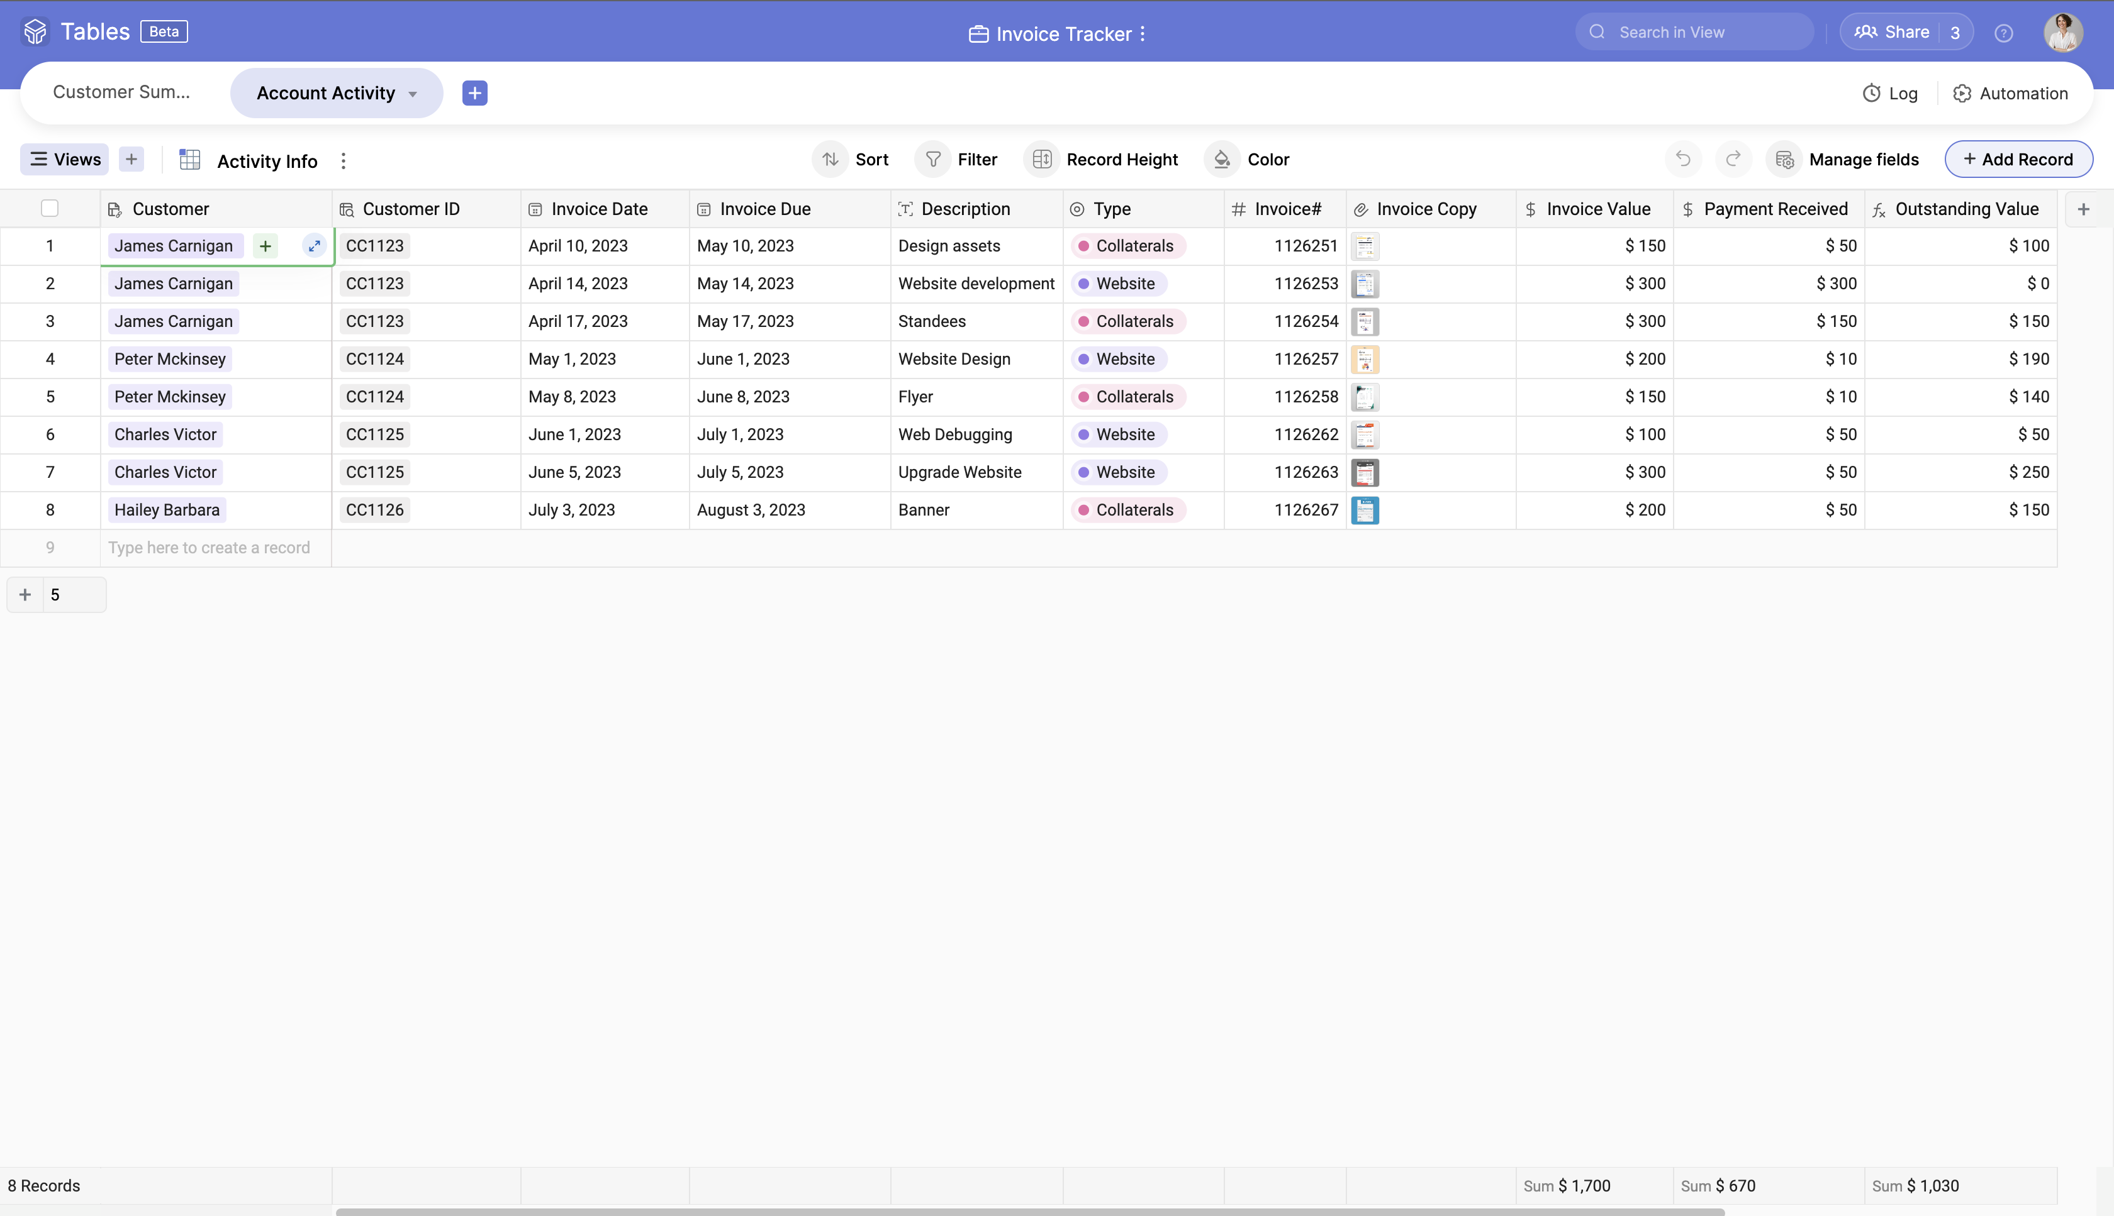Screen dimensions: 2114x1216
Task: Open invoice copy thumbnail for 1126251
Action: [1365, 246]
